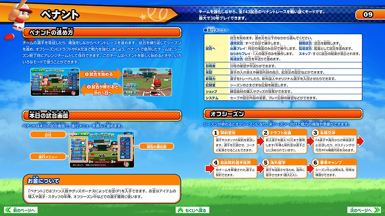Click the ②試合が終わると次の1日へ arrow label
Image resolution: width=385 pixels, height=216 pixels.
tap(101, 90)
